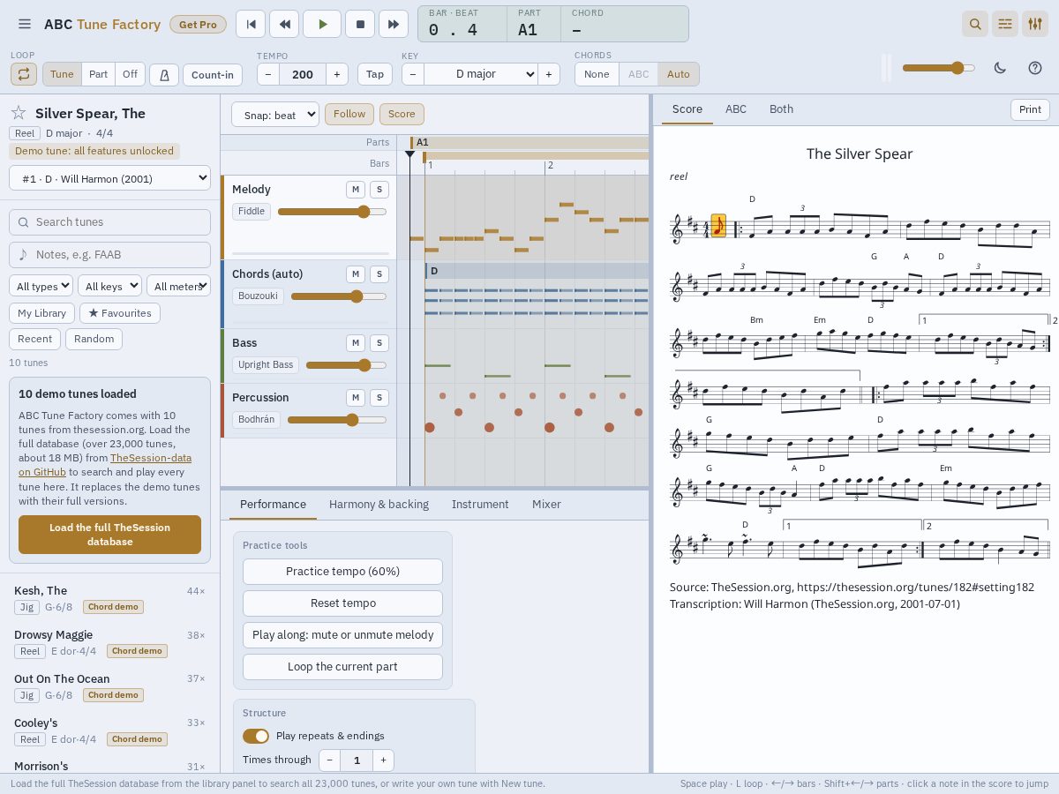The image size is (1059, 794).
Task: Jump to start with the skip-back button
Action: 251,24
